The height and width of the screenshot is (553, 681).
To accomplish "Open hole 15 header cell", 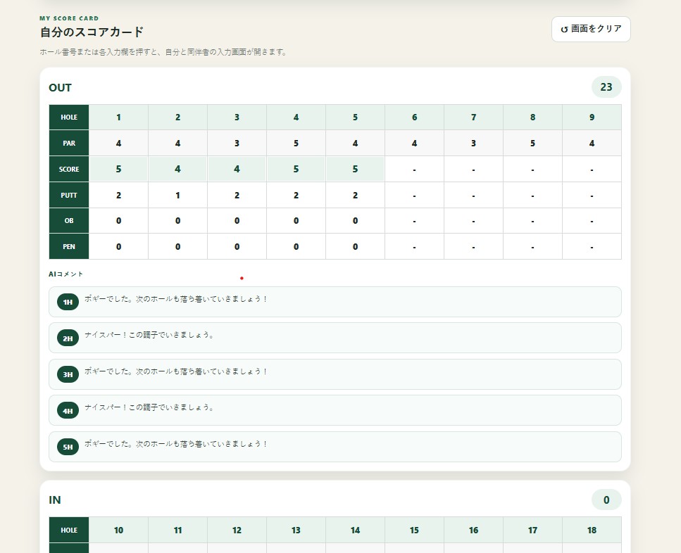I will coord(414,530).
